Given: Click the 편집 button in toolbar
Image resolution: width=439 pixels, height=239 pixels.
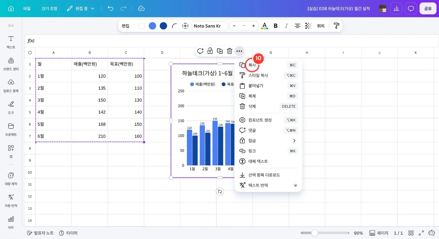Looking at the screenshot, I should (x=125, y=26).
